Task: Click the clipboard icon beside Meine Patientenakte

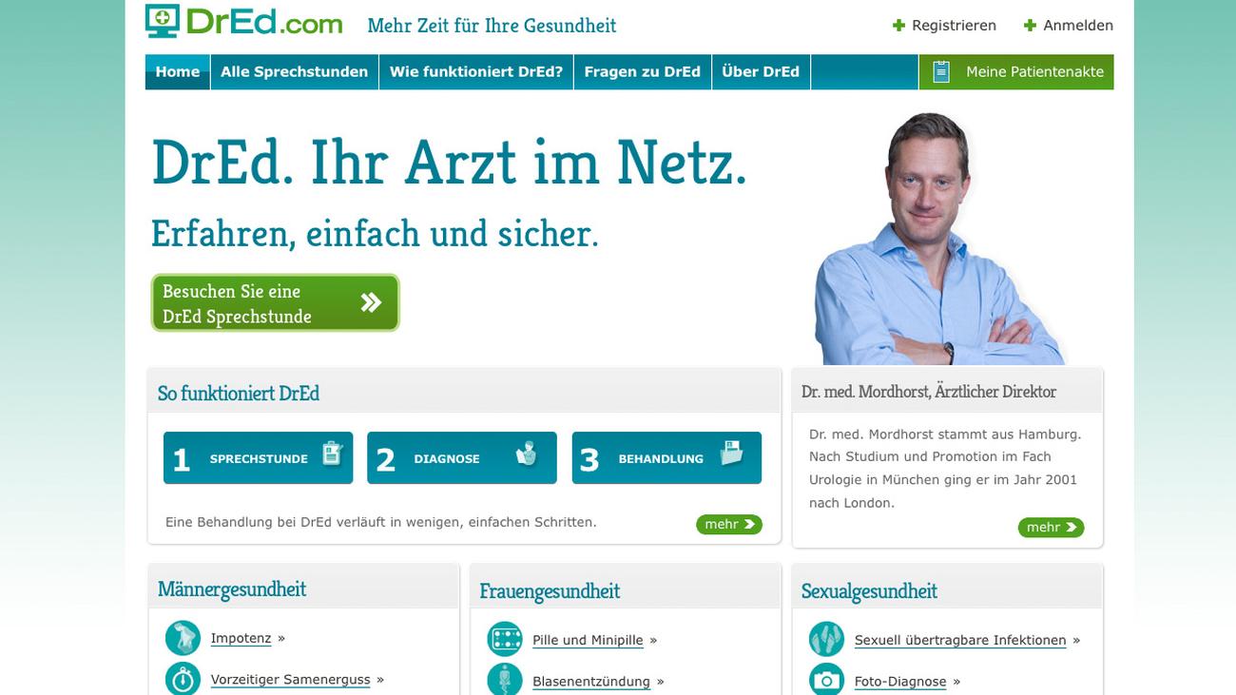Action: click(x=941, y=71)
